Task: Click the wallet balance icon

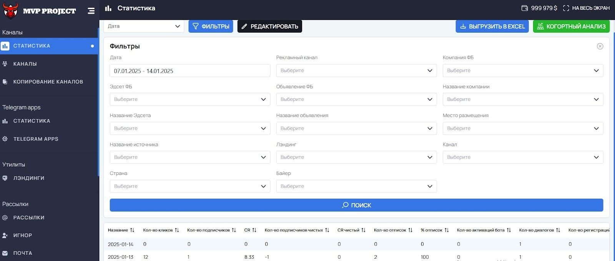Action: tap(525, 8)
